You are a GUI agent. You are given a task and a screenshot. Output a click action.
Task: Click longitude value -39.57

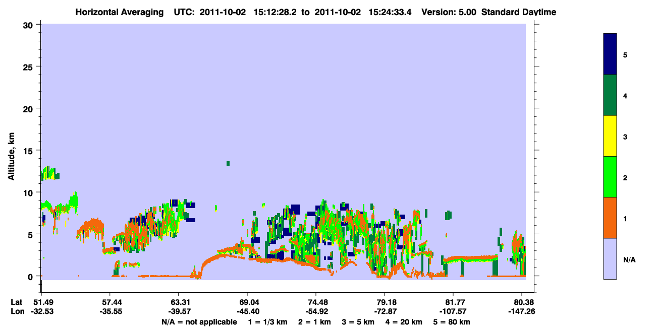tap(179, 311)
